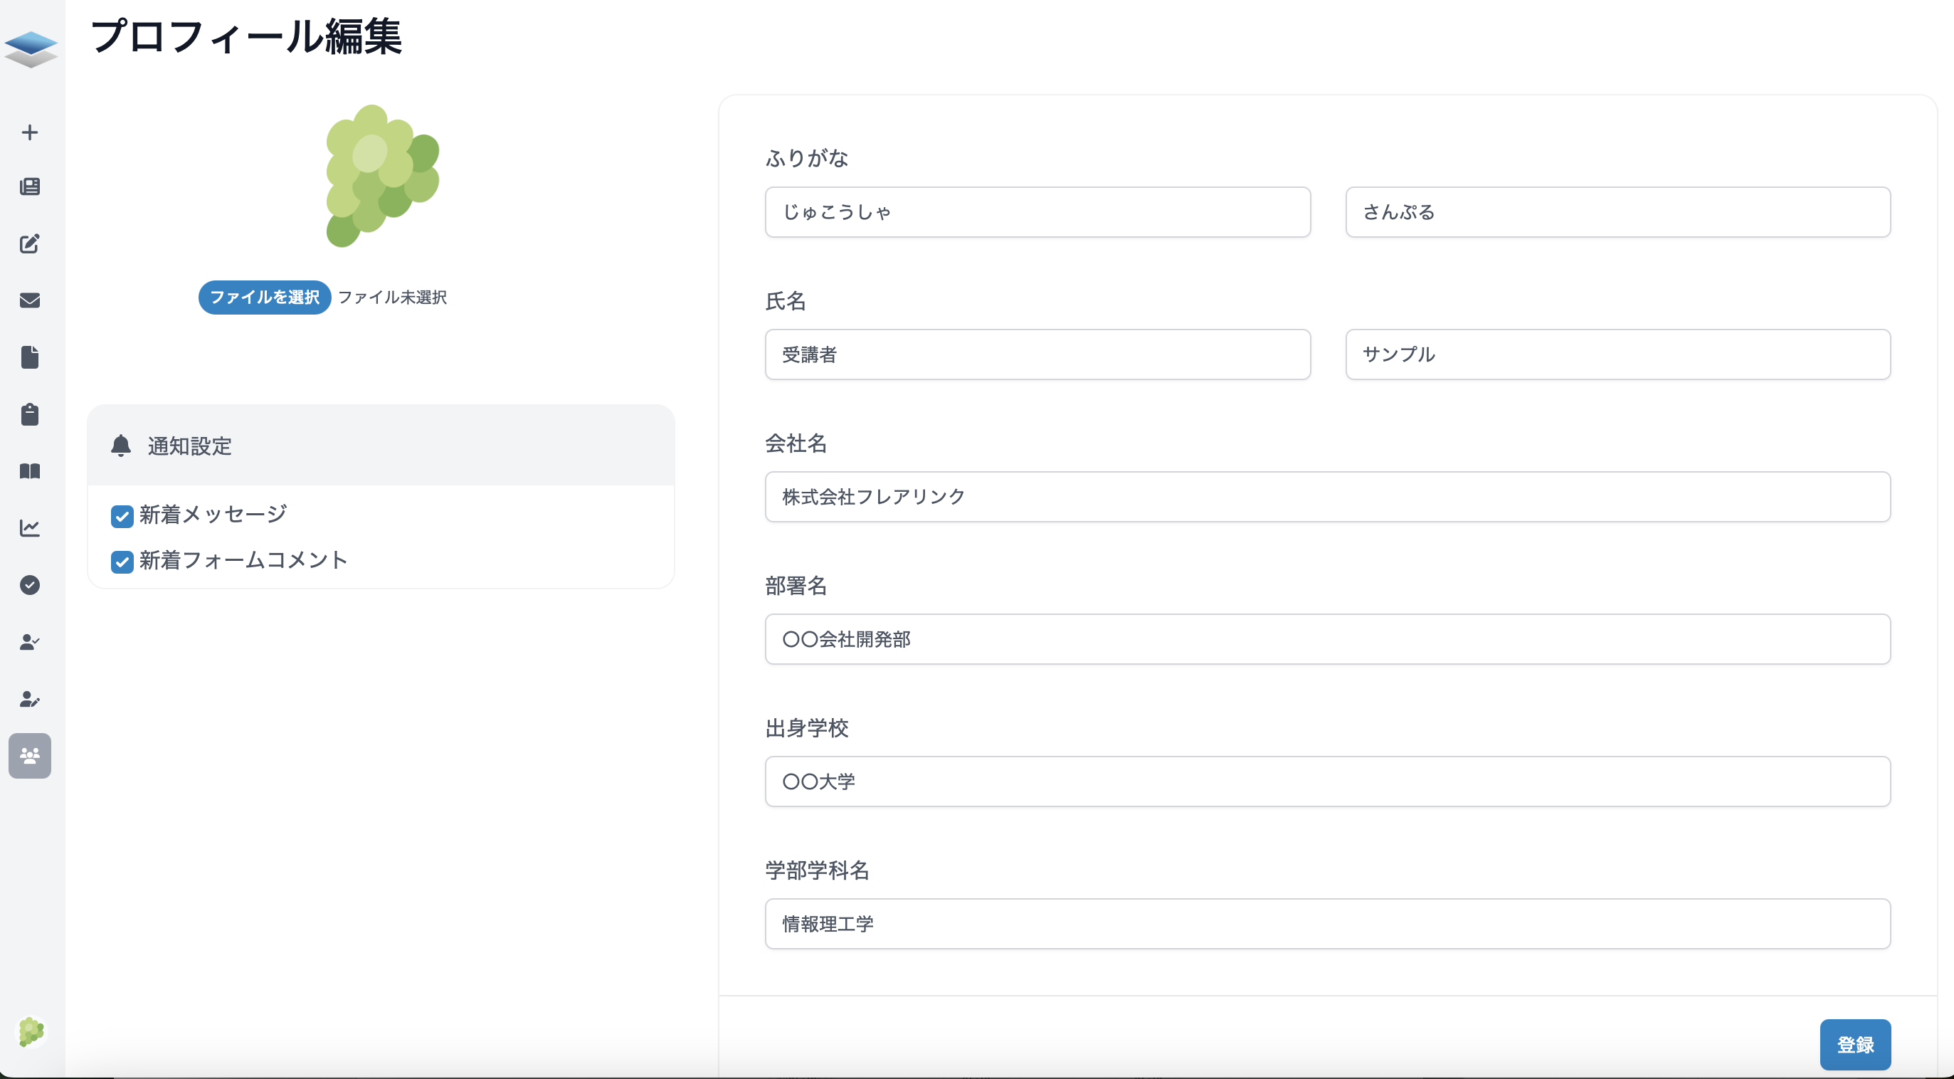This screenshot has height=1079, width=1954.
Task: Click the plus icon to add new content
Action: click(x=30, y=132)
